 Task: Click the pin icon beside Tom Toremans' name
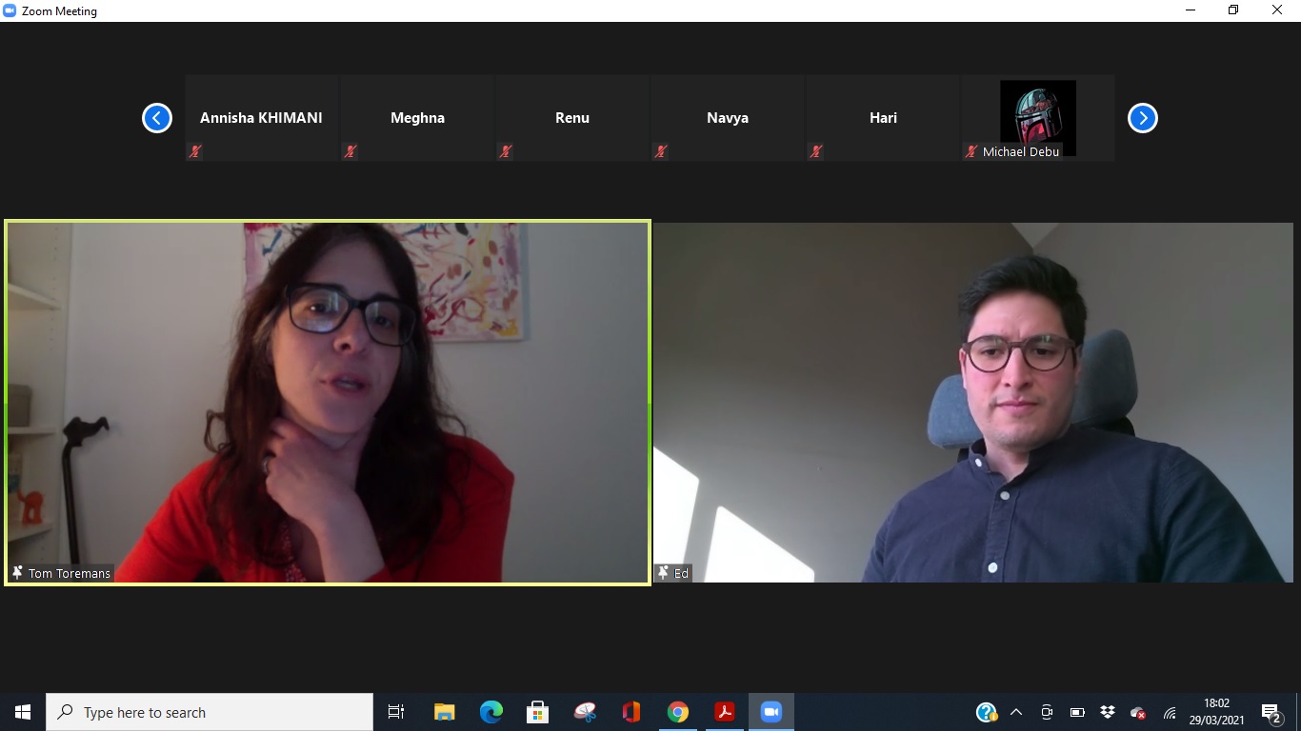coord(17,573)
